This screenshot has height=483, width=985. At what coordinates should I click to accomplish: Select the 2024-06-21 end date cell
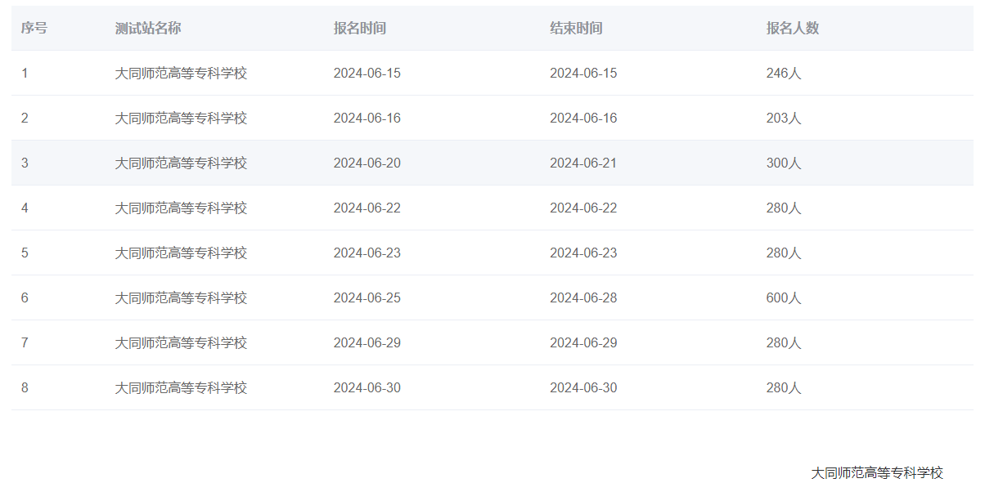click(x=583, y=163)
